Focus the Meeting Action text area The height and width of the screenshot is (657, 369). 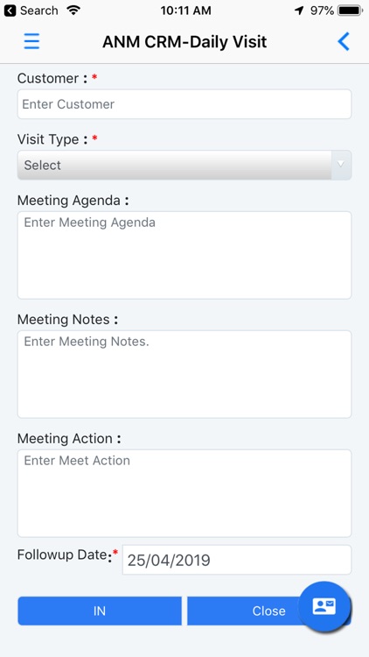tap(184, 493)
